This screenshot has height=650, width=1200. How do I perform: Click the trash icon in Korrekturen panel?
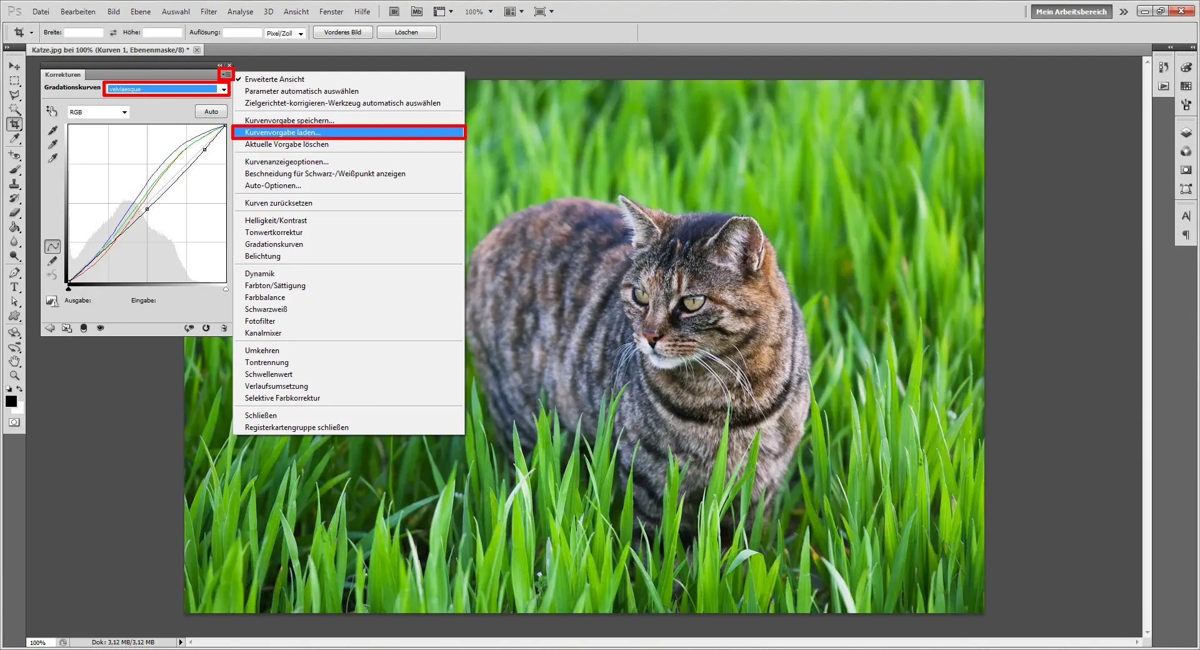click(x=224, y=328)
